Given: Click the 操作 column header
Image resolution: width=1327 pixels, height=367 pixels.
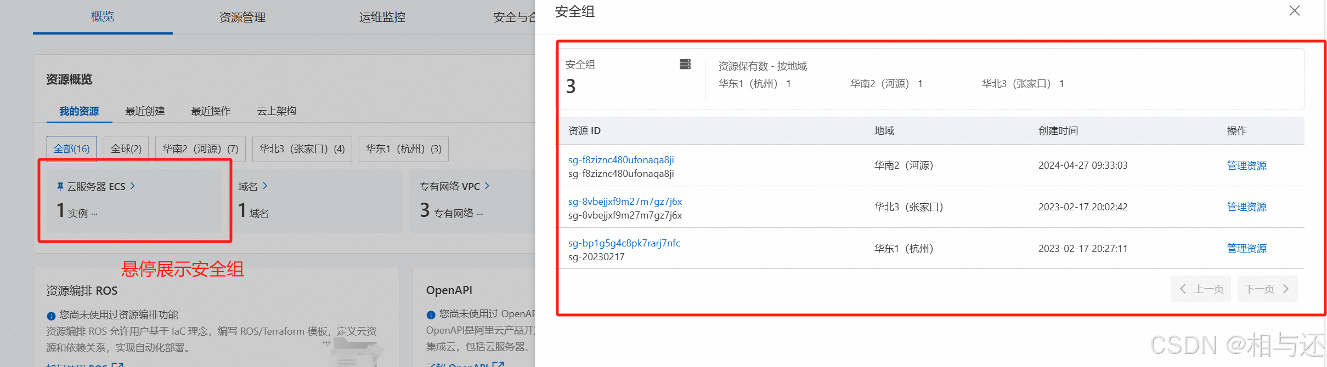Looking at the screenshot, I should coord(1236,131).
